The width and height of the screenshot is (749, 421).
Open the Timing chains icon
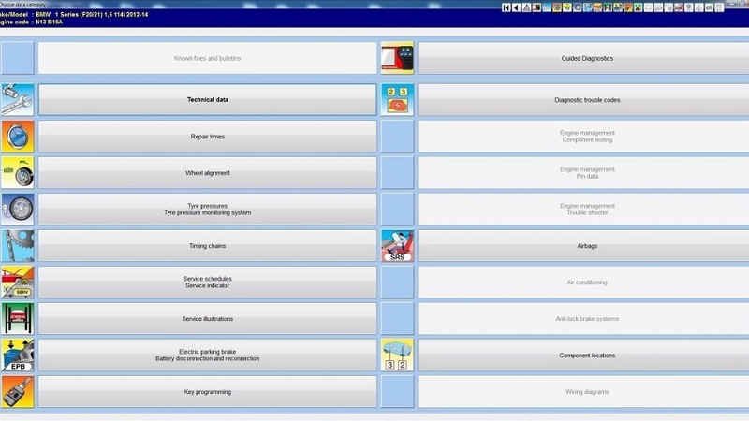[x=17, y=245]
